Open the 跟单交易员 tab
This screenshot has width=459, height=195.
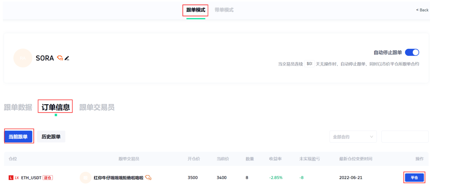point(97,107)
